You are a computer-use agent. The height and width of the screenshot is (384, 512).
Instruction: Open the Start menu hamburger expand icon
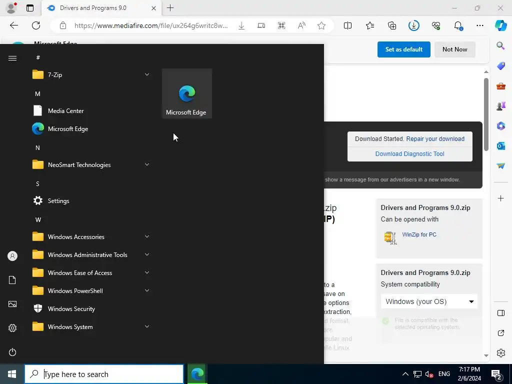tap(12, 58)
